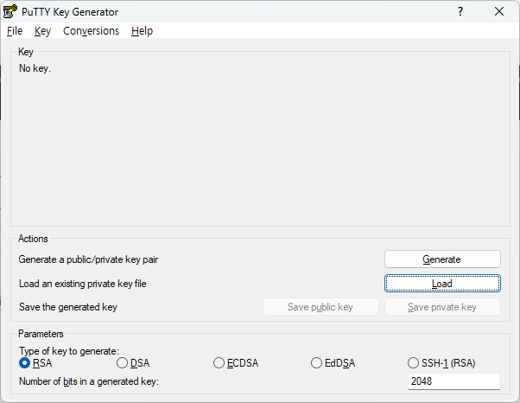Click the "Actions" group heading
This screenshot has width=520, height=403.
[33, 239]
